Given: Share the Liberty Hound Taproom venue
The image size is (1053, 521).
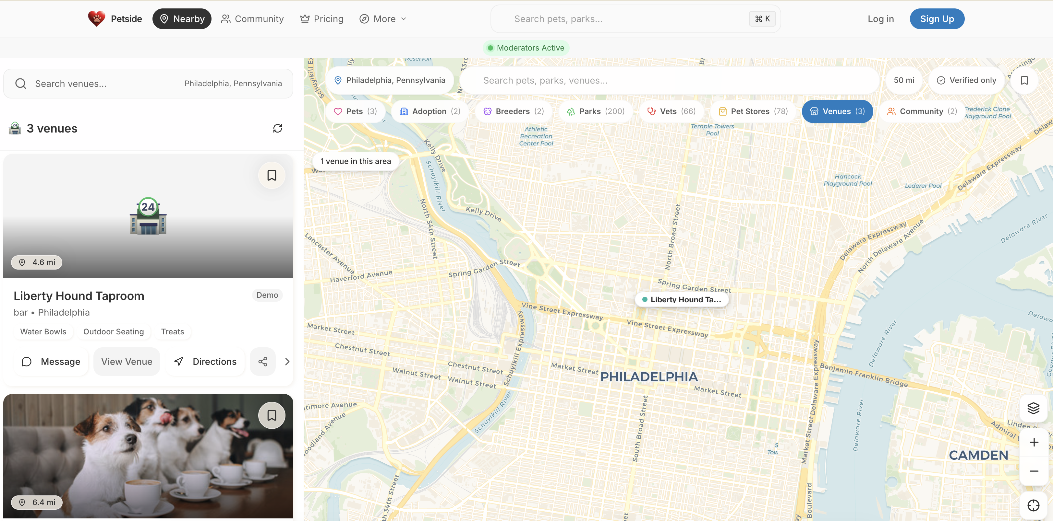Looking at the screenshot, I should tap(263, 361).
